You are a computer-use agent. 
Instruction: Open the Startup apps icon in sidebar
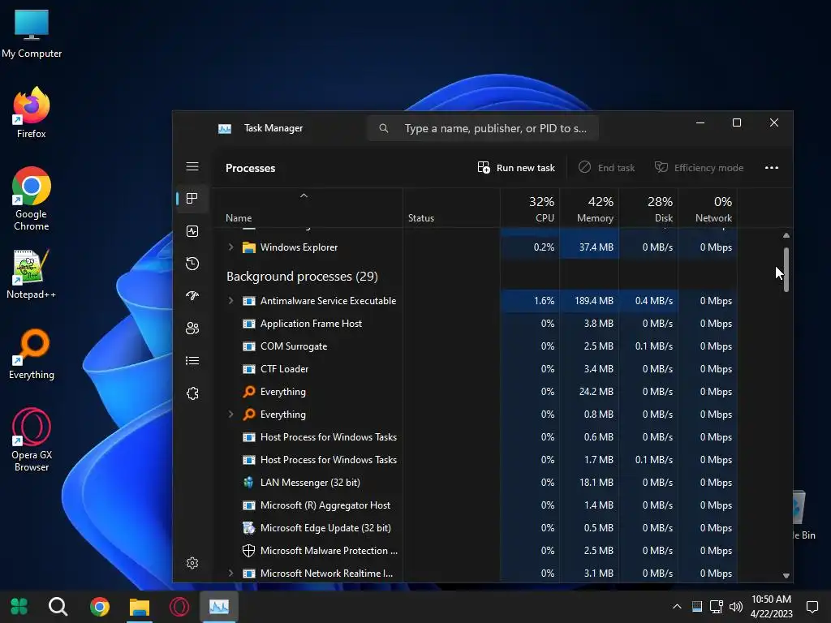(192, 295)
